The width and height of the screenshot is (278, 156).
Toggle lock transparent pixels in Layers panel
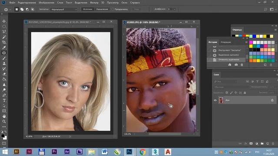(x=227, y=92)
